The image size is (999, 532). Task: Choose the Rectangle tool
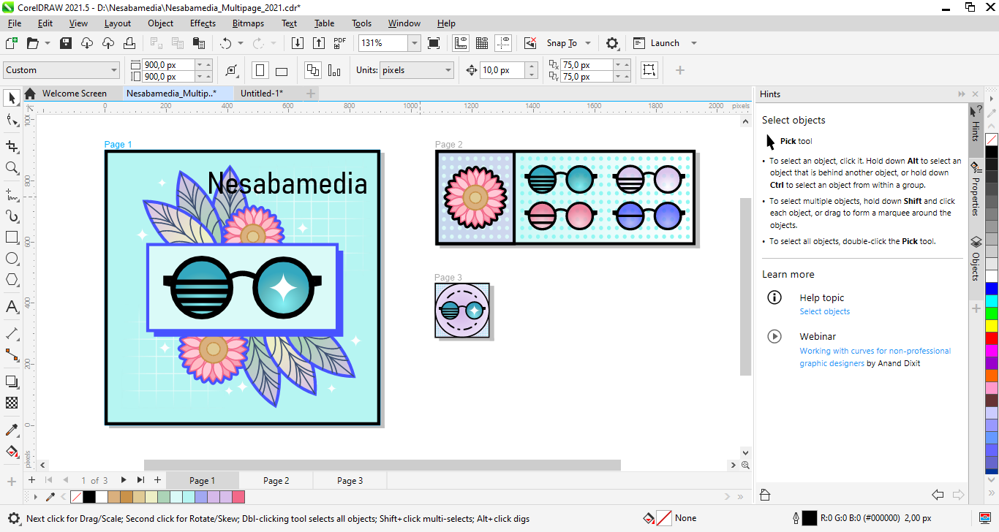(12, 237)
